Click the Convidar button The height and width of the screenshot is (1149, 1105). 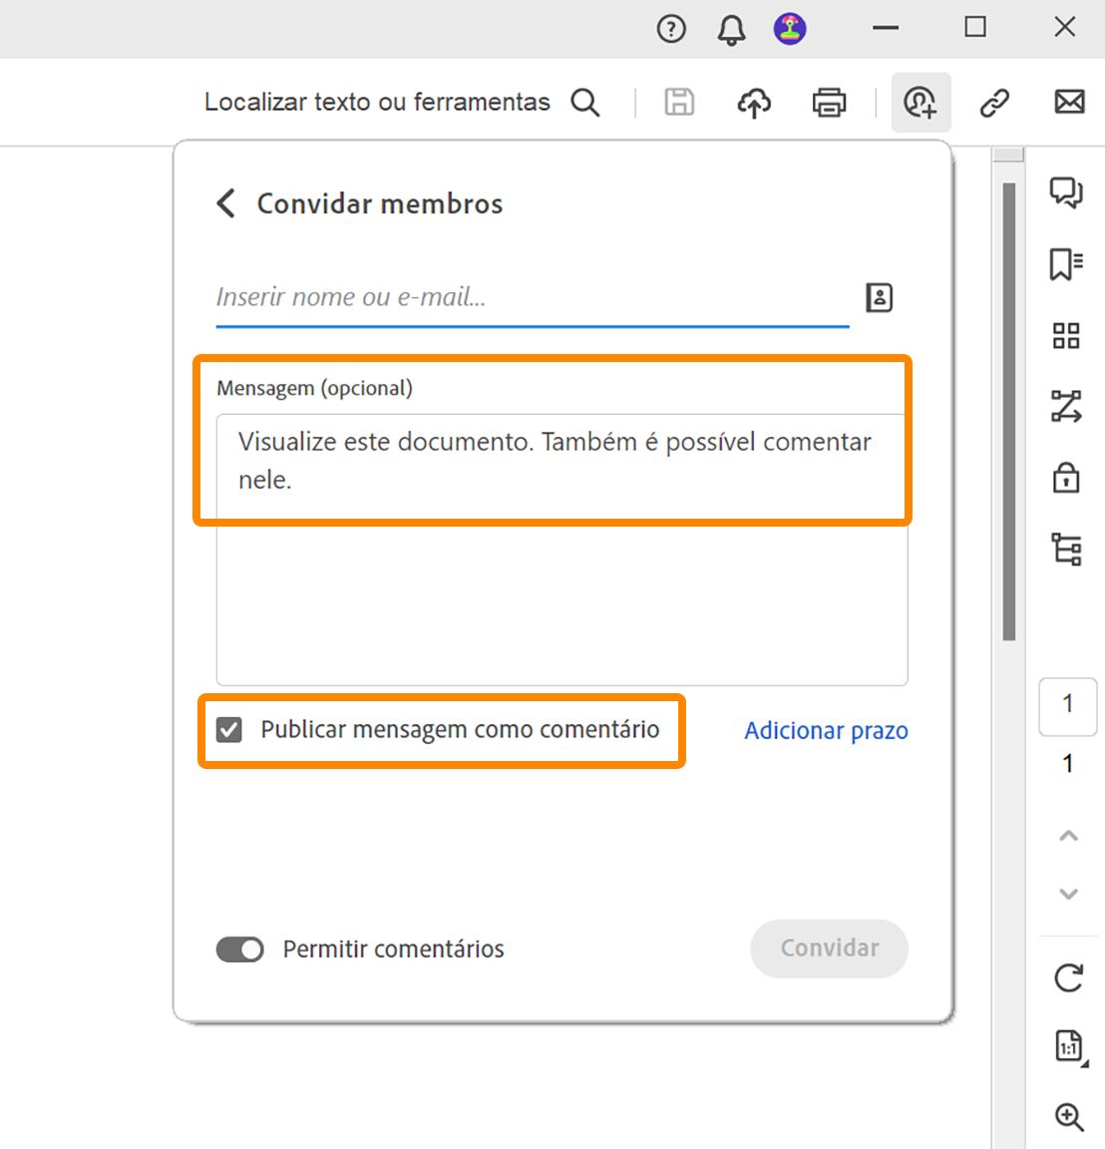coord(829,949)
